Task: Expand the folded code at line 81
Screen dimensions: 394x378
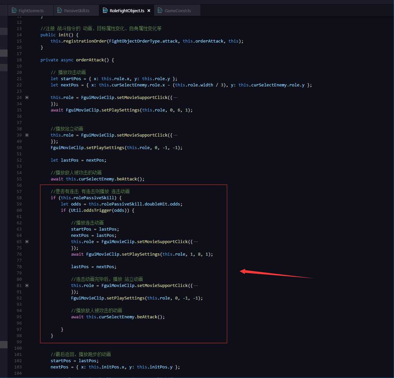Action: (x=27, y=286)
